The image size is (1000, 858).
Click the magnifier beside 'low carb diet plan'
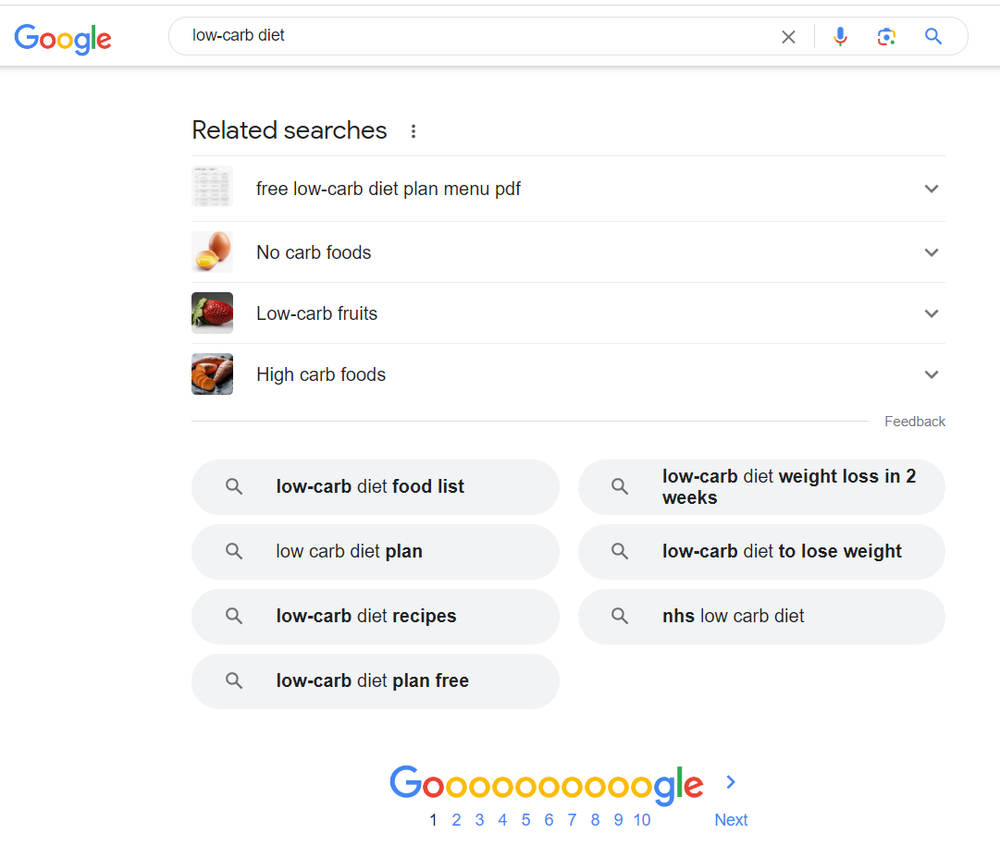(233, 552)
